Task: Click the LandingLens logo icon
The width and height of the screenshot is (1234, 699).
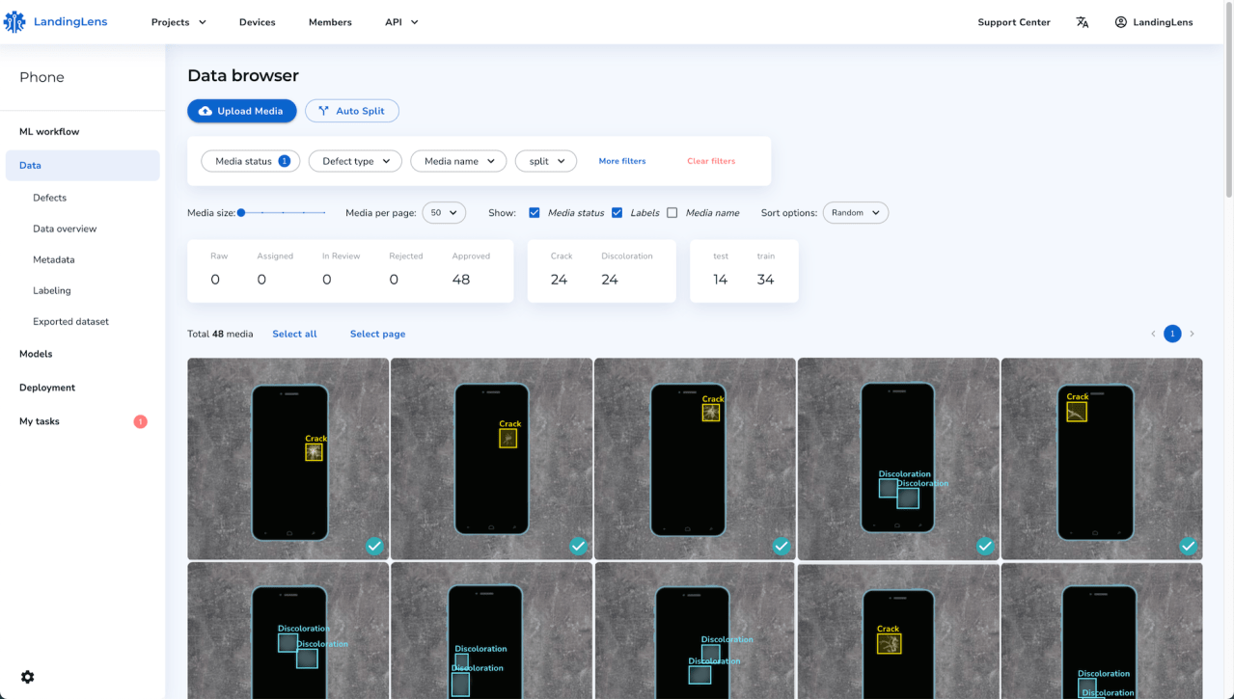Action: [x=14, y=22]
